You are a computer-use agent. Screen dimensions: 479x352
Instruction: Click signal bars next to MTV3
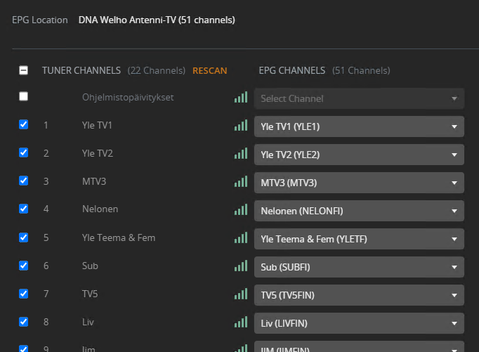tap(241, 182)
